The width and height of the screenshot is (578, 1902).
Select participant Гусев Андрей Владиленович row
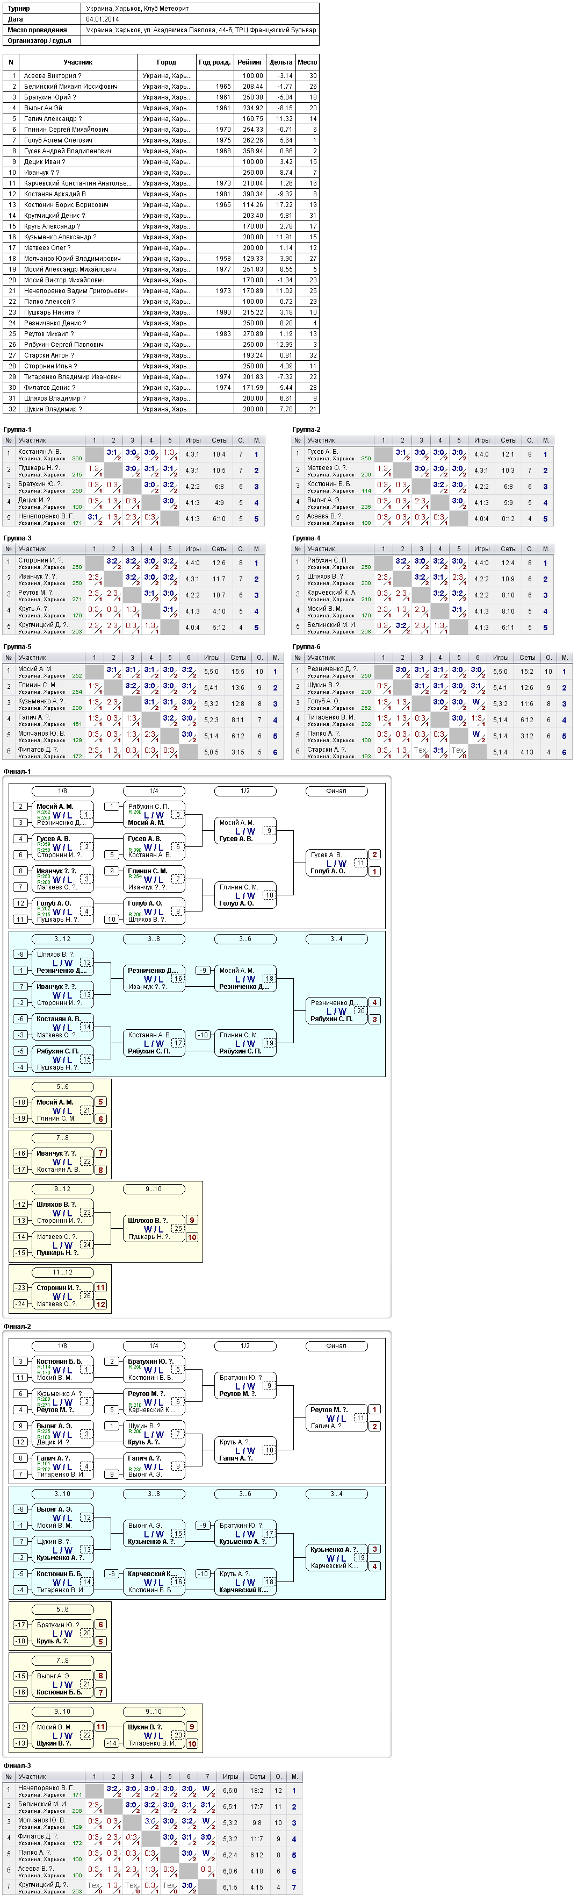click(162, 151)
